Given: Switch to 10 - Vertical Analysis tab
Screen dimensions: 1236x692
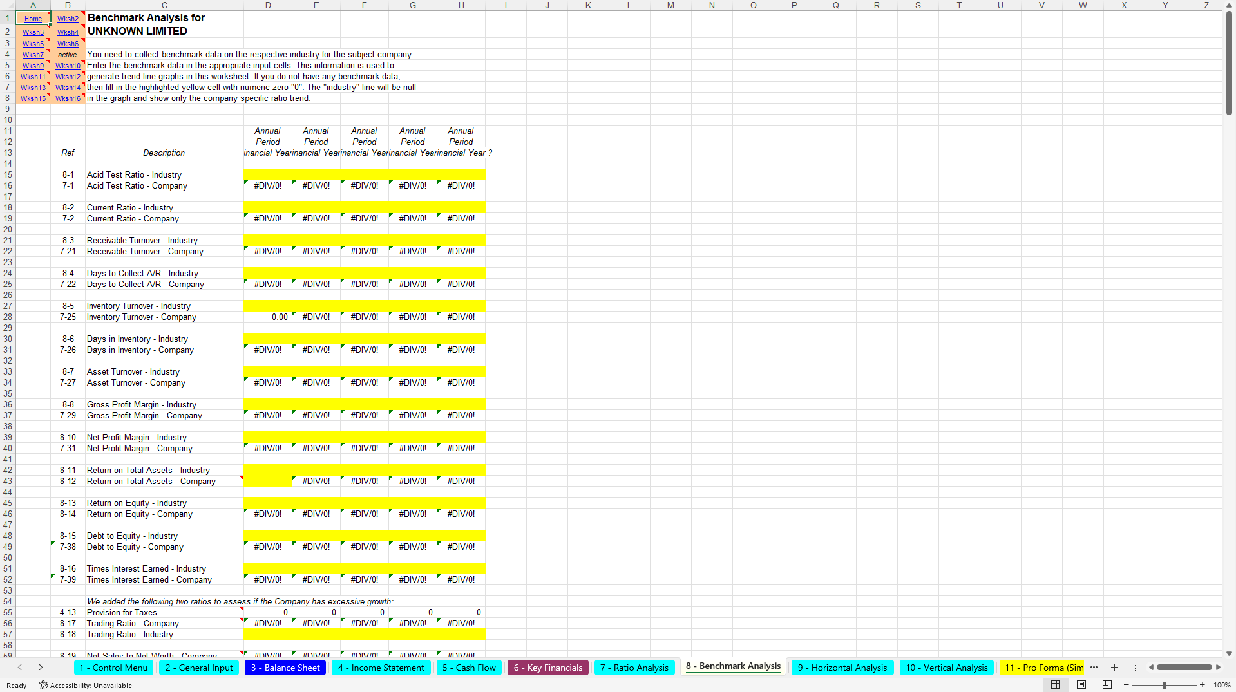Looking at the screenshot, I should [x=946, y=668].
